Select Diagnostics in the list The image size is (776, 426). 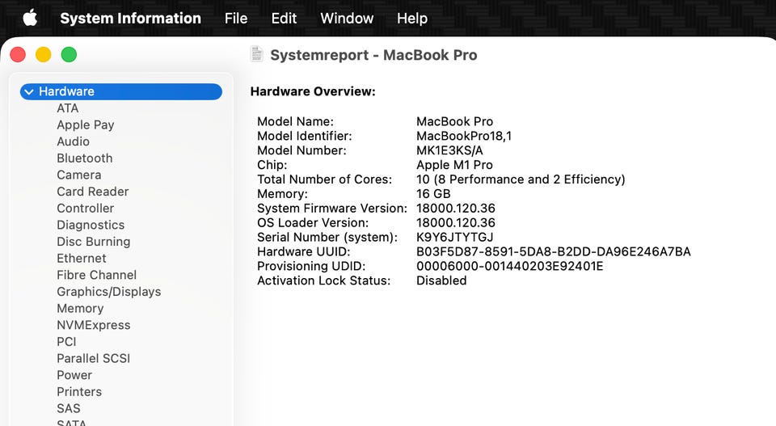(x=91, y=225)
